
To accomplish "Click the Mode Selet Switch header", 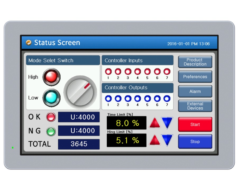I will [x=63, y=60].
